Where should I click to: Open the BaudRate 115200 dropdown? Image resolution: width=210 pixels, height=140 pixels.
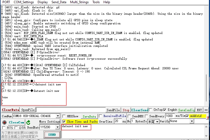58,127
